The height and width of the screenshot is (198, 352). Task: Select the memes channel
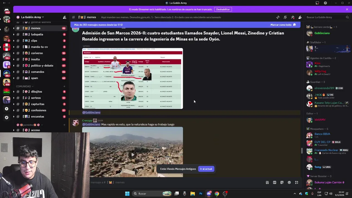[x=41, y=28]
